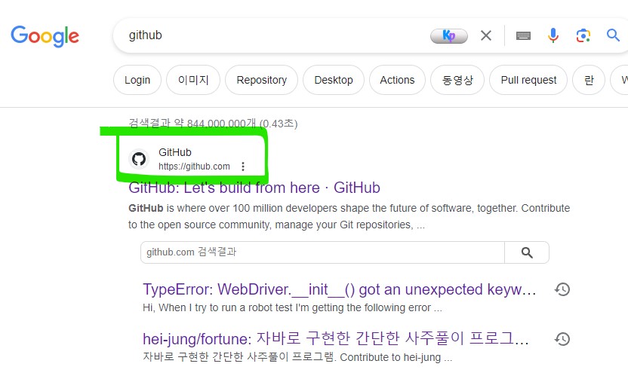Open the https://github.com URL link
628x379 pixels.
point(194,167)
